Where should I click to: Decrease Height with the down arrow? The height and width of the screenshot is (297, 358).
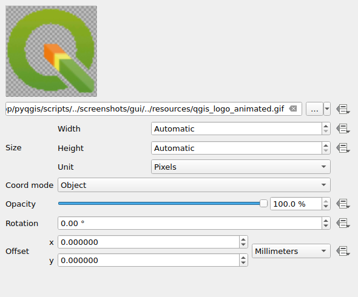click(326, 151)
